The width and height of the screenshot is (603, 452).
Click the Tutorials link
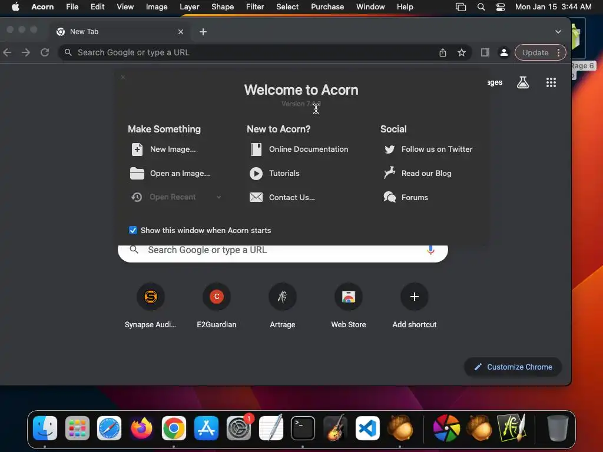(x=284, y=174)
